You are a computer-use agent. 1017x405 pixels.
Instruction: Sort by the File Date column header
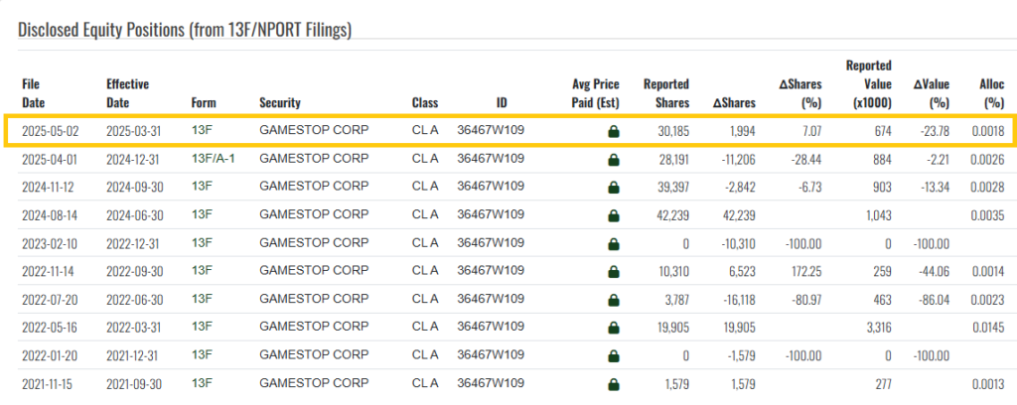pyautogui.click(x=34, y=93)
